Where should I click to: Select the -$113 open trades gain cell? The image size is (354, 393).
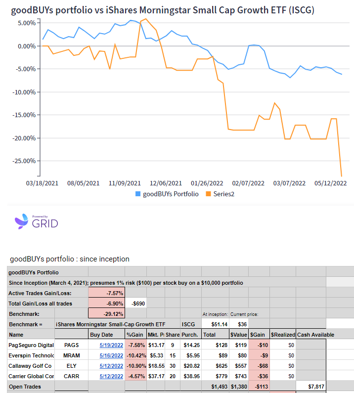pyautogui.click(x=259, y=387)
